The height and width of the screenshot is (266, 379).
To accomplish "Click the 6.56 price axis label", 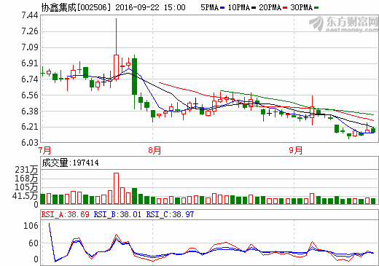I will click(30, 95).
